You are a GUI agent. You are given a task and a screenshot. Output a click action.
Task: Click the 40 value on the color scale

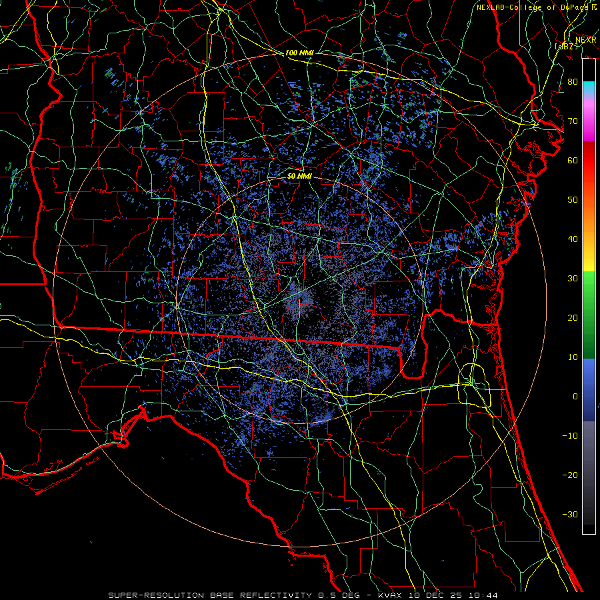coord(573,239)
